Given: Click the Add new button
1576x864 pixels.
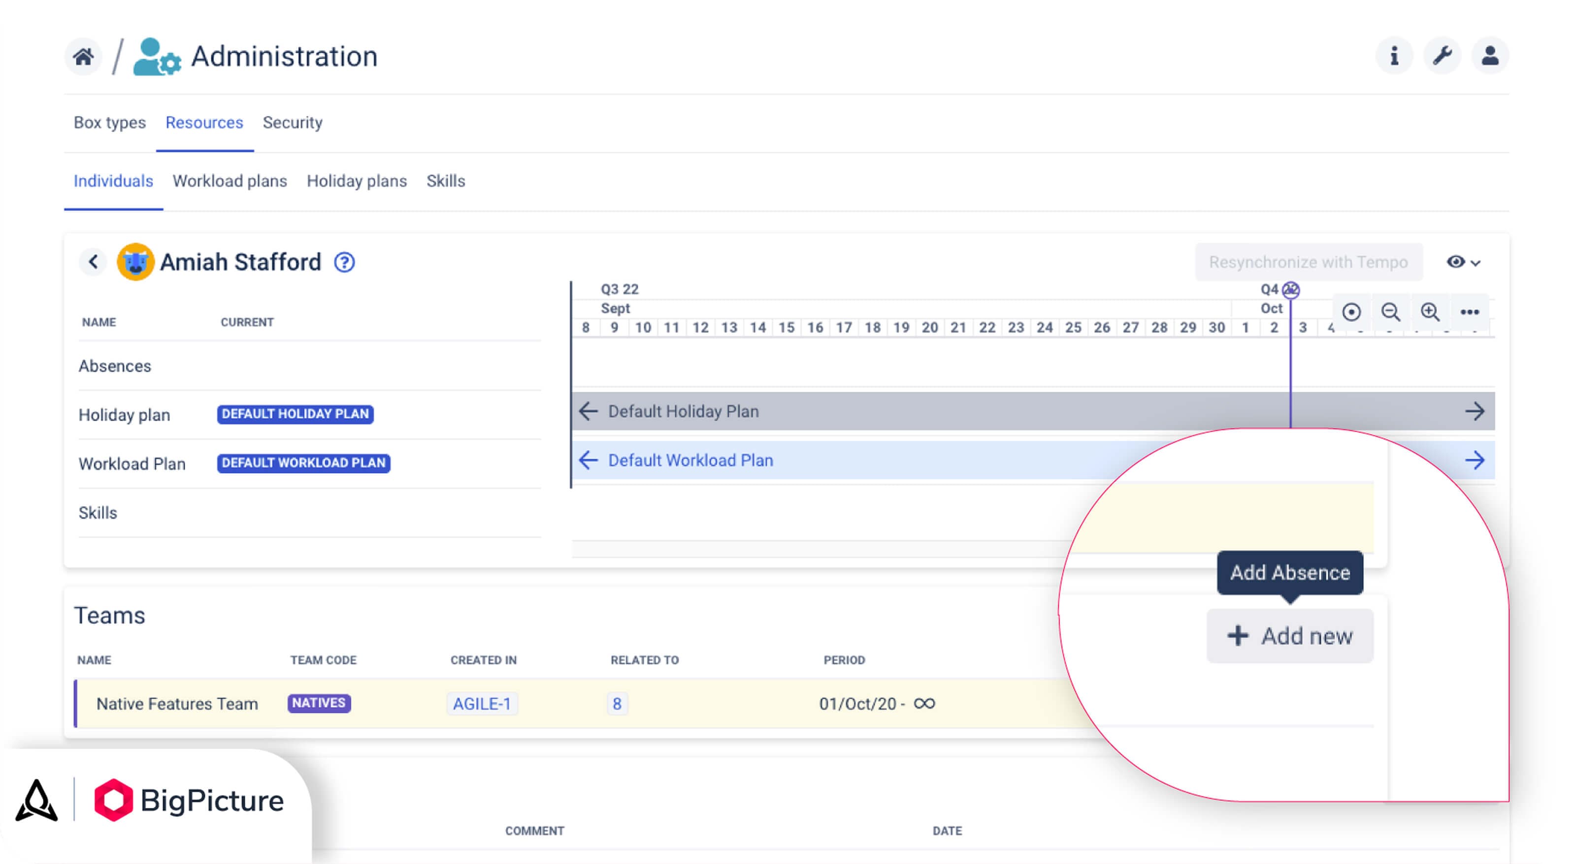Looking at the screenshot, I should click(x=1290, y=636).
